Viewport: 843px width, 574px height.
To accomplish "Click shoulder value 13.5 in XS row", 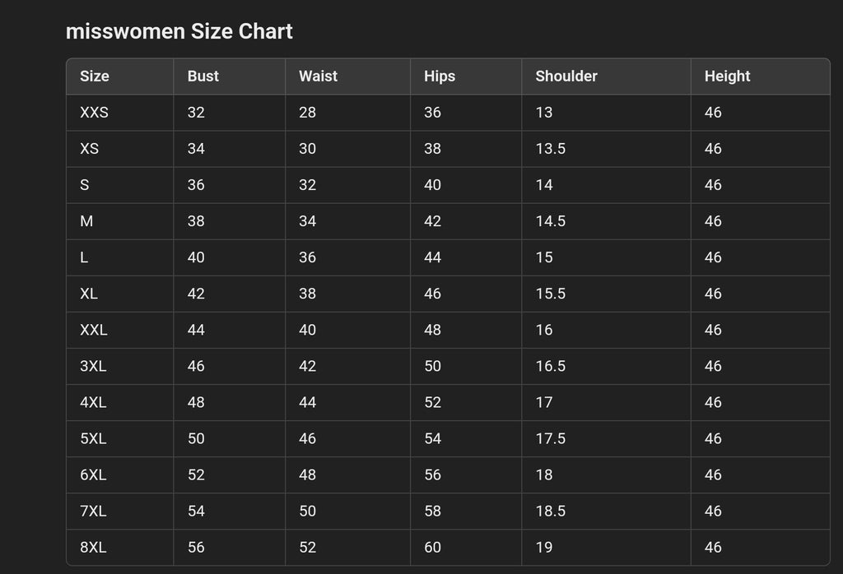I will 551,149.
